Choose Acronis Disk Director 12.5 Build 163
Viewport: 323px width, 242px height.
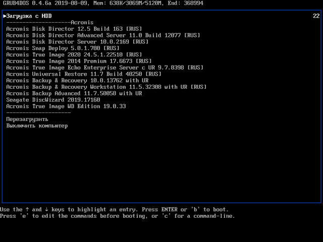pos(74,29)
